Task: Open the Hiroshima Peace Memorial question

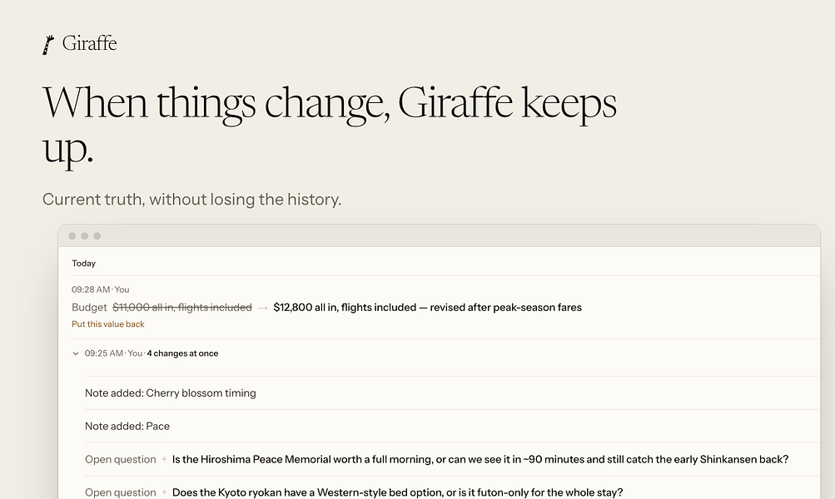Action: click(x=480, y=459)
